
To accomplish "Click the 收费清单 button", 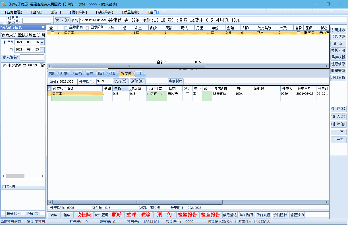I will click(x=338, y=71).
